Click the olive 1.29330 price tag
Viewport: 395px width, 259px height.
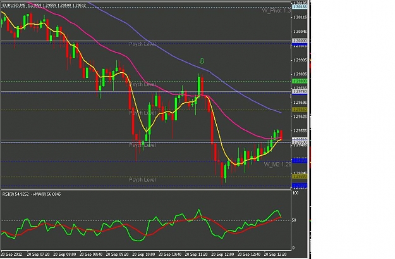coord(300,177)
